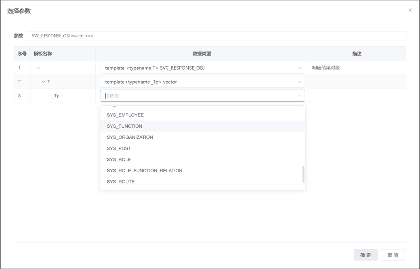Image resolution: width=420 pixels, height=269 pixels.
Task: Collapse the T row chevron
Action: [43, 82]
